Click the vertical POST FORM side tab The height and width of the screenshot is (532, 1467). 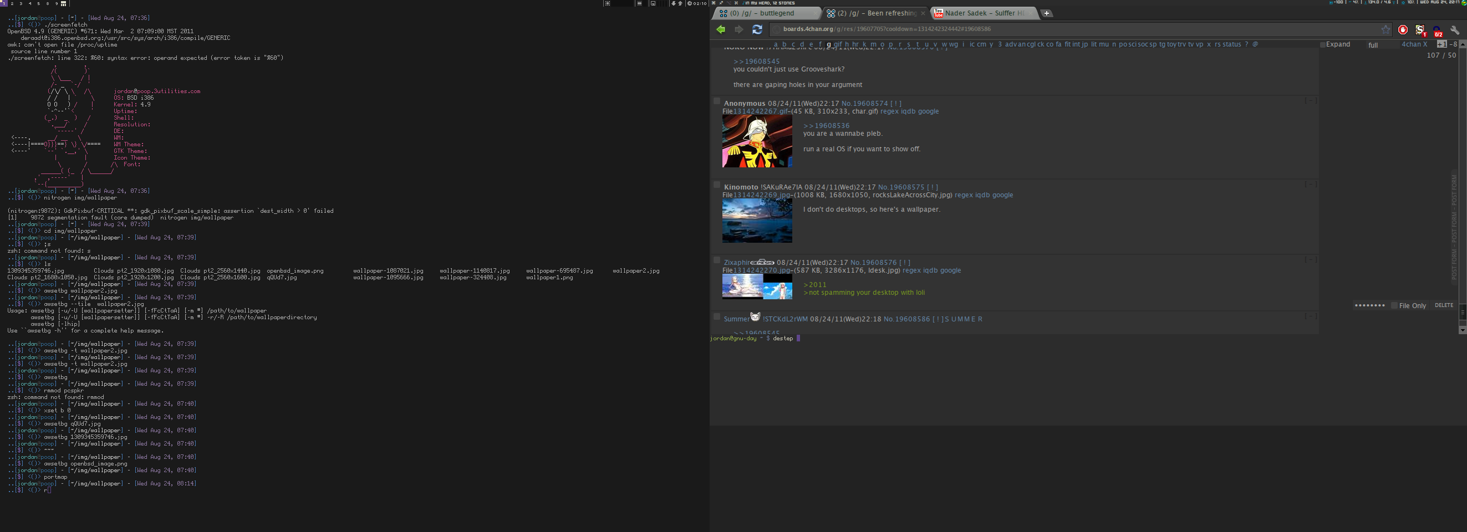click(1454, 228)
